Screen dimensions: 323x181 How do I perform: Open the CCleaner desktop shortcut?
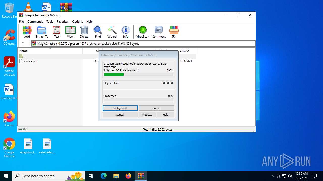tap(9, 37)
